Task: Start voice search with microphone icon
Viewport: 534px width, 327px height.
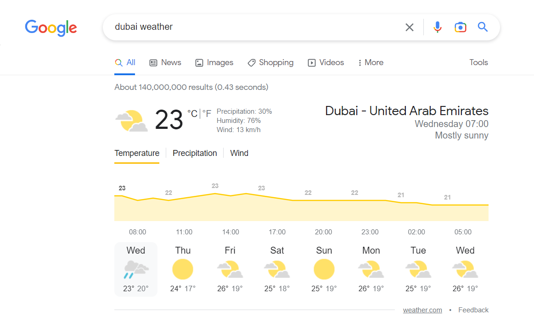Action: tap(437, 27)
